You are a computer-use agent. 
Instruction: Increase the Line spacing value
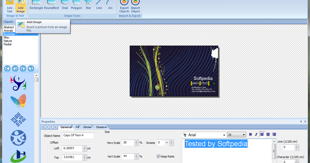(297, 146)
